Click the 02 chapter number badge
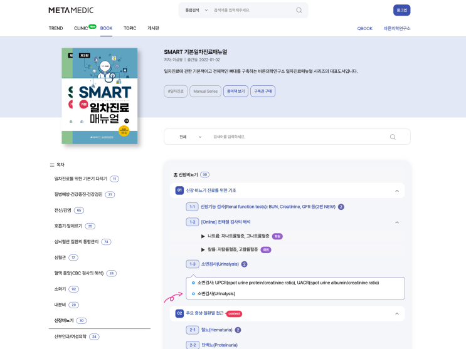This screenshot has width=466, height=349. pos(179,313)
